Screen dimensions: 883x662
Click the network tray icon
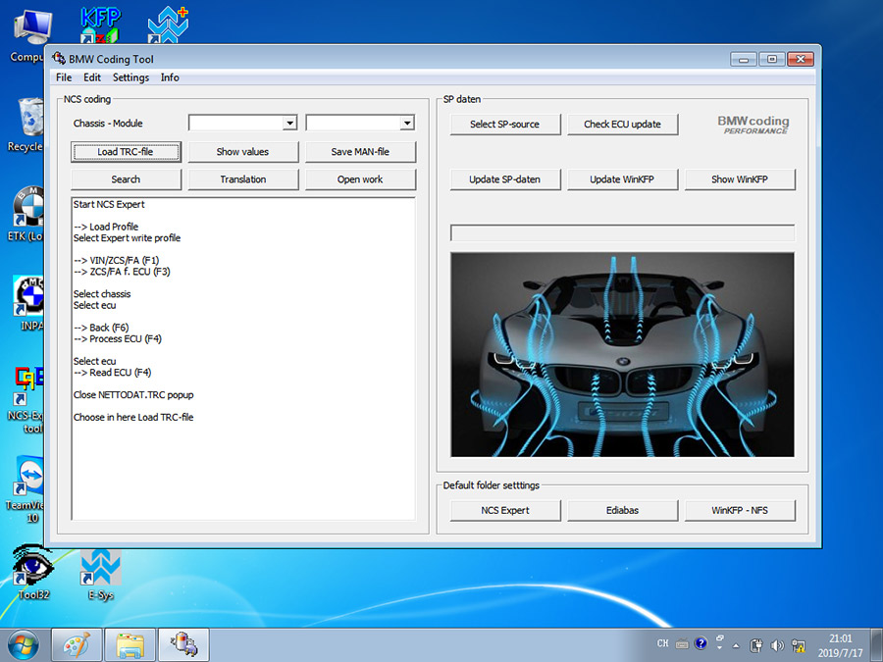click(798, 645)
